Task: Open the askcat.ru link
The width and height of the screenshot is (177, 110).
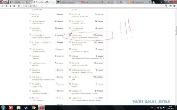Action: (x=36, y=98)
